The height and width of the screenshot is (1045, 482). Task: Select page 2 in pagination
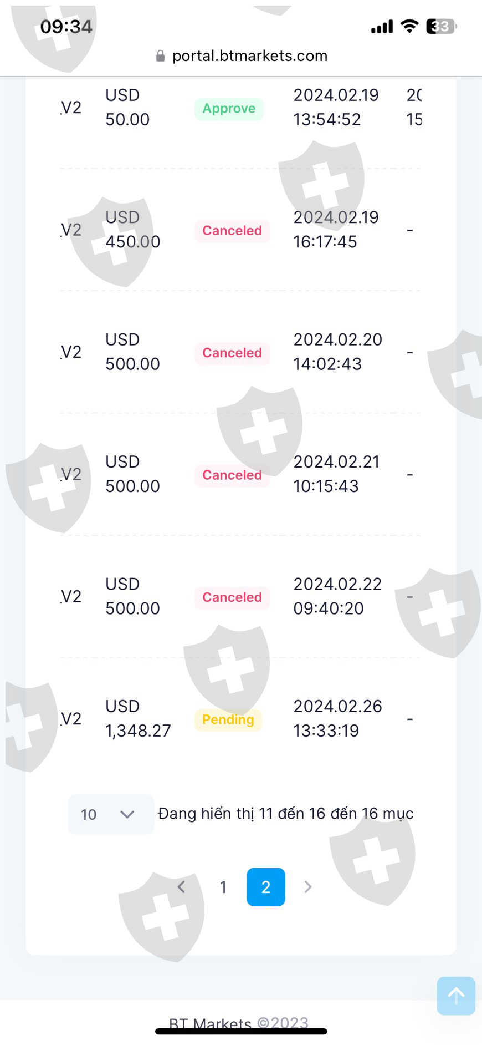266,887
